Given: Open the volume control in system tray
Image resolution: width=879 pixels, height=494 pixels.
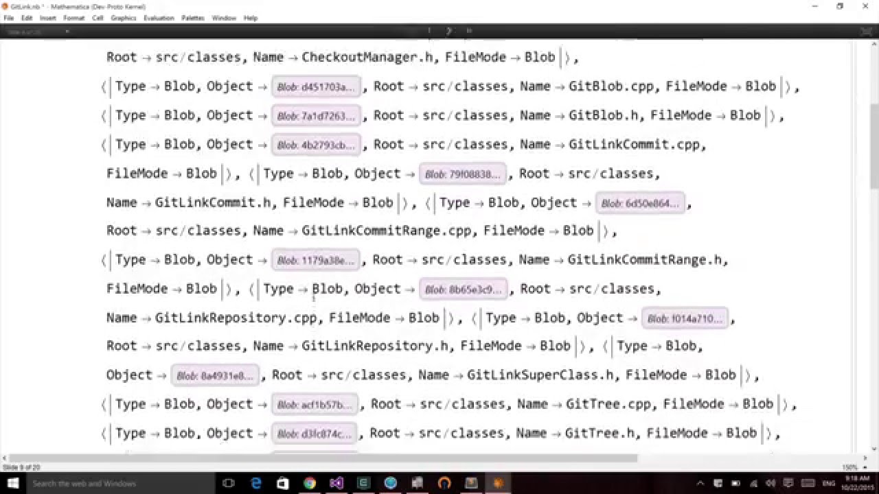Looking at the screenshot, I should pos(770,483).
